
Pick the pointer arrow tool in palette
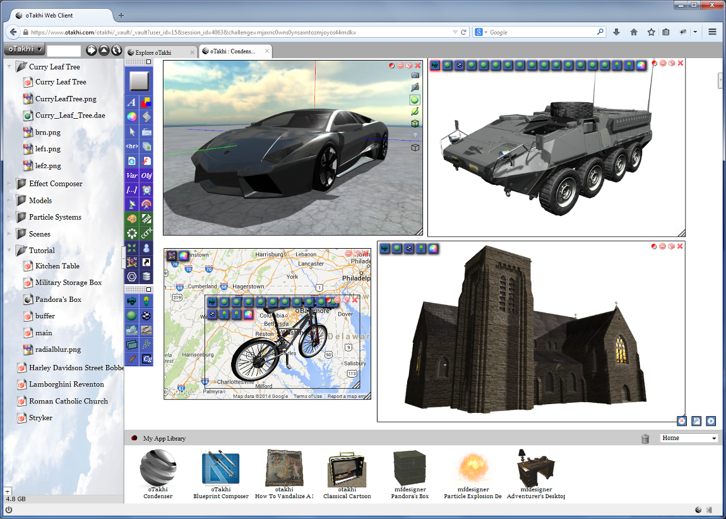(132, 131)
